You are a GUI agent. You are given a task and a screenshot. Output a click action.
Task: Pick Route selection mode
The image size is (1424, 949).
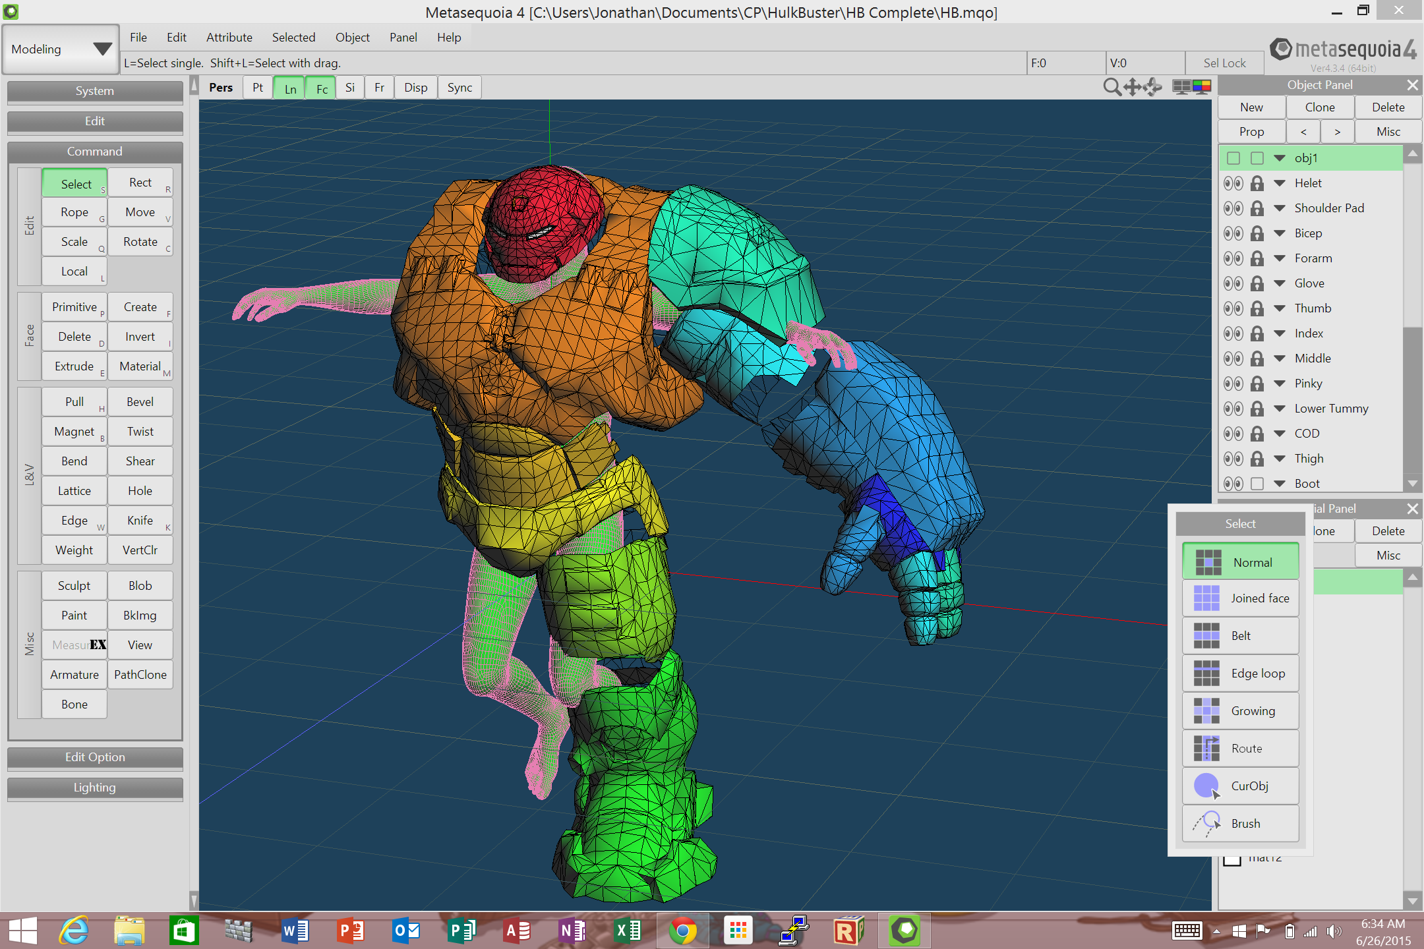[1240, 749]
